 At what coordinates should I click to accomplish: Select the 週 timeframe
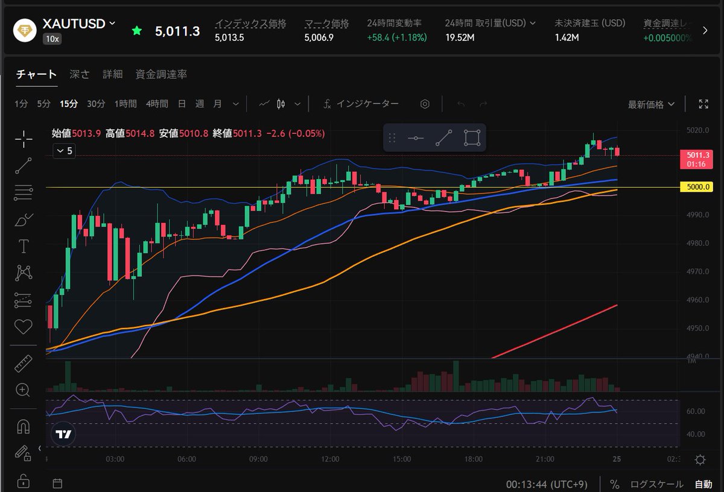[x=200, y=104]
